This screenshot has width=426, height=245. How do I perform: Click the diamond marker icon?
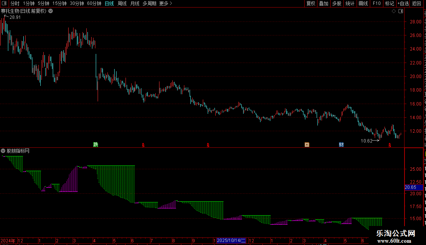coord(394,11)
